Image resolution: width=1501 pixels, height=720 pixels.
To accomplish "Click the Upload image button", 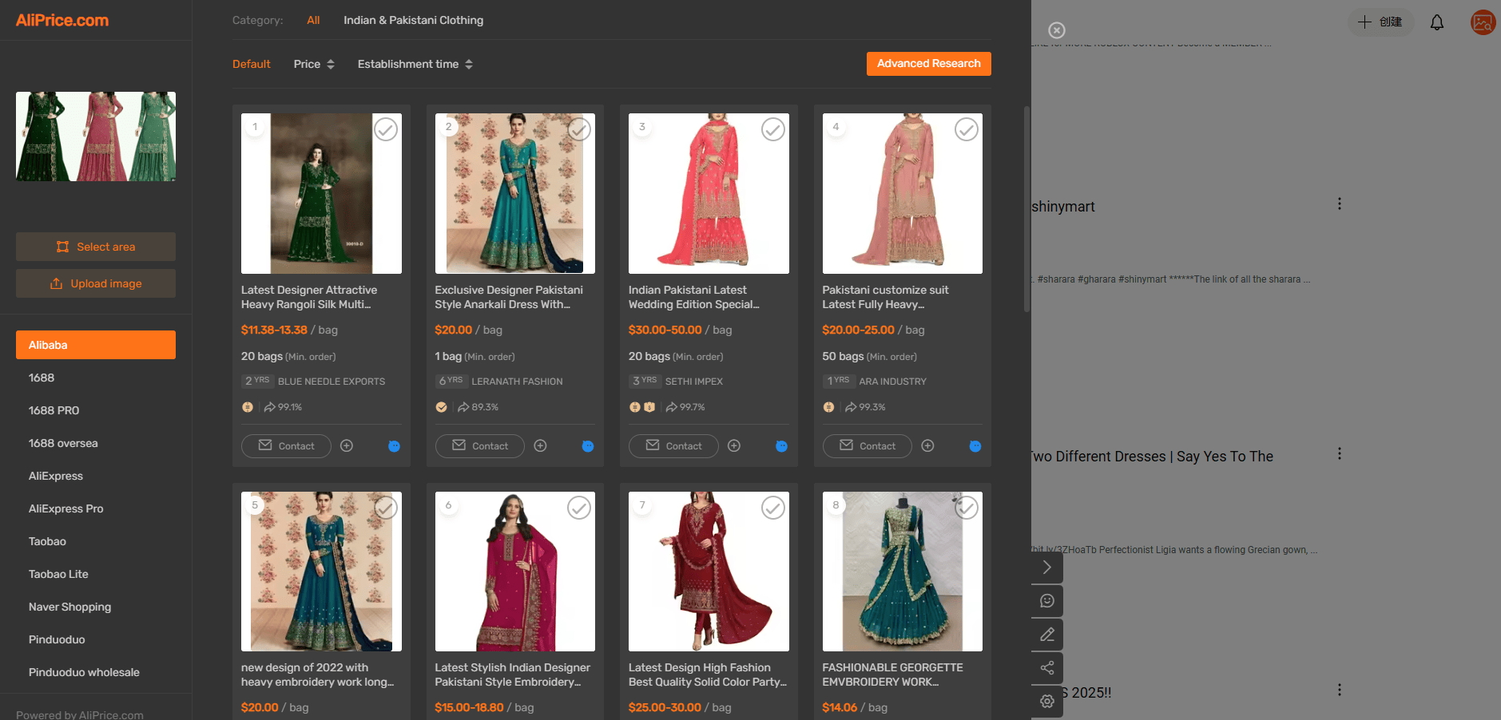I will point(96,283).
